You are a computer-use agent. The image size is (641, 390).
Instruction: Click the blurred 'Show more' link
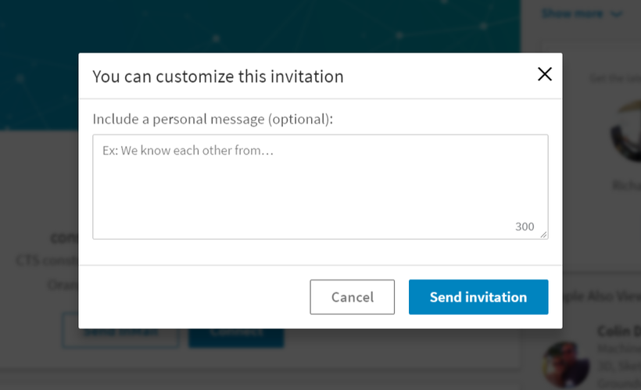coord(572,13)
